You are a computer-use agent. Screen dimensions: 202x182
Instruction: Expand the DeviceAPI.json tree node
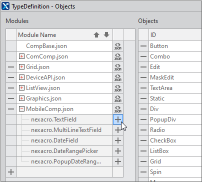click(21, 77)
